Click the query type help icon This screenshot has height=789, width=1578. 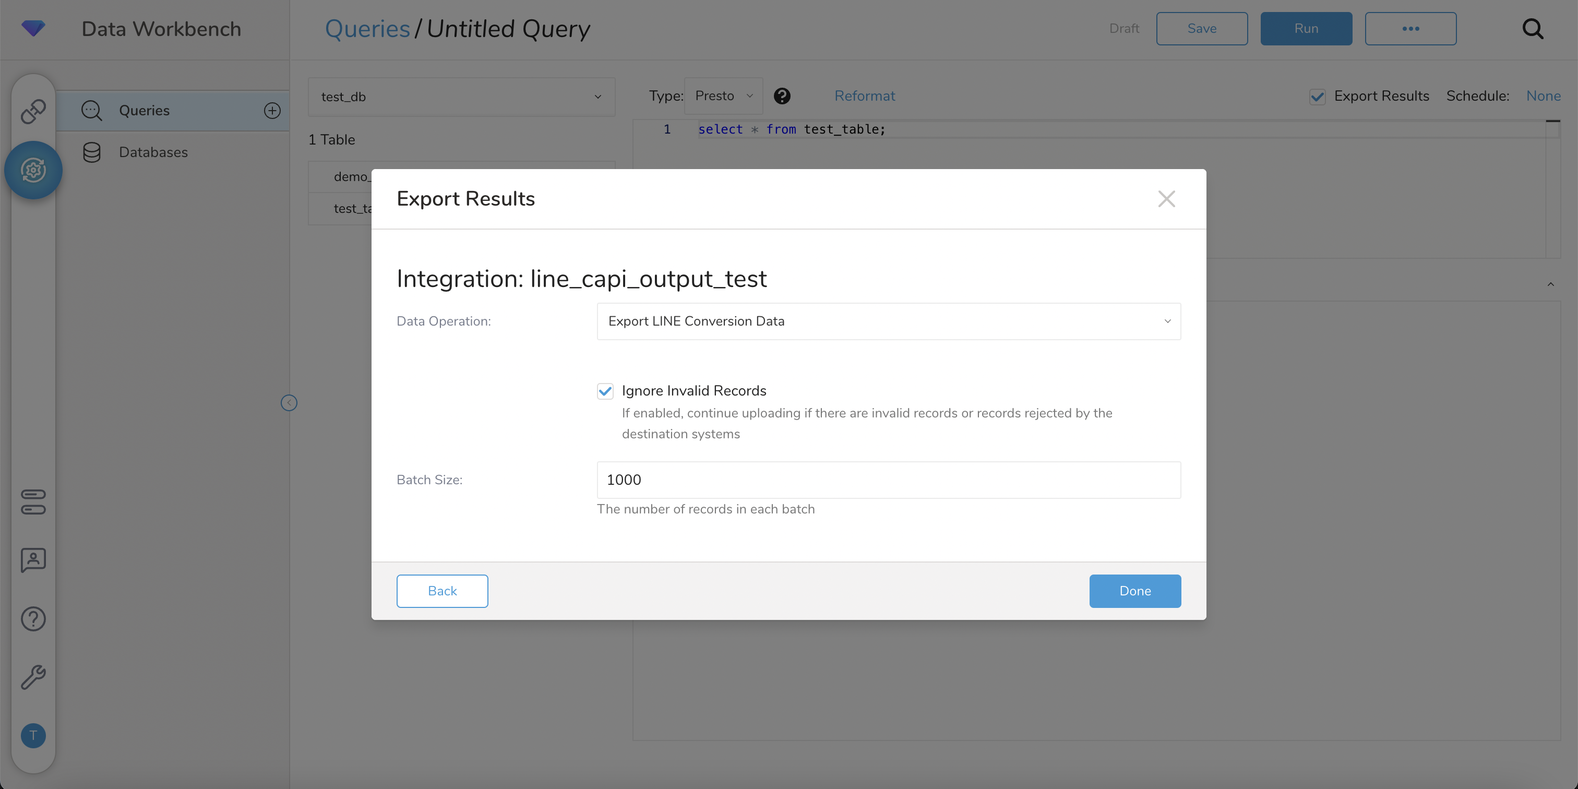782,96
